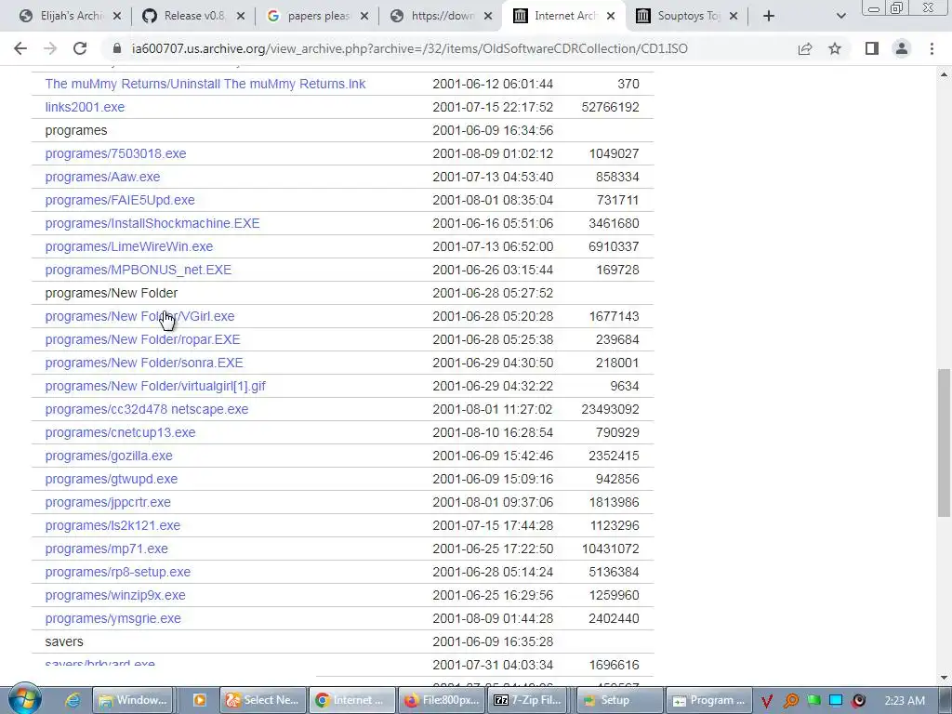Viewport: 952px width, 714px height.
Task: Open programes/winzip9x.exe link
Action: [115, 595]
